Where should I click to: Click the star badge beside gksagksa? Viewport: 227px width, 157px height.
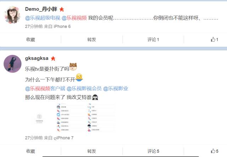(53, 58)
